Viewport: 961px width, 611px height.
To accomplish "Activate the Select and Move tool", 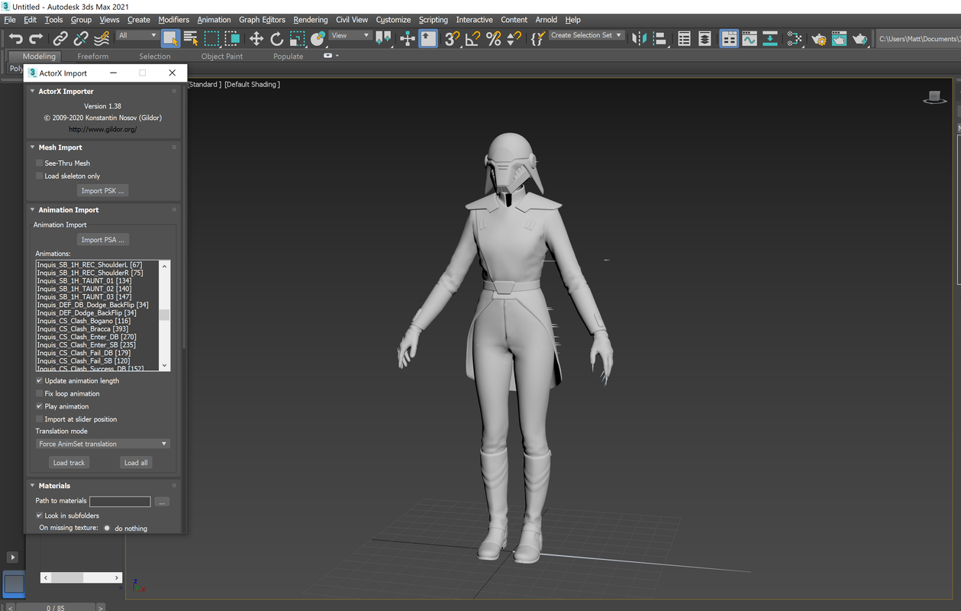I will [x=256, y=38].
